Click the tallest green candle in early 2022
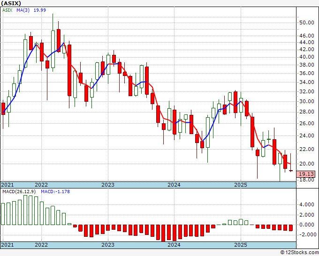This screenshot has width=319, height=256. 53,49
